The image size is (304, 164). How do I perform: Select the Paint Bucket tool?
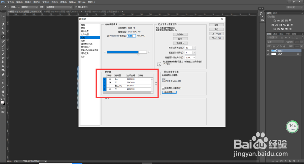tap(3, 62)
